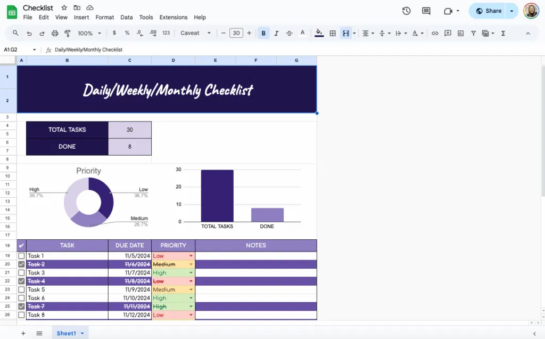Decrease decimal places
The width and height of the screenshot is (545, 339).
tap(140, 33)
